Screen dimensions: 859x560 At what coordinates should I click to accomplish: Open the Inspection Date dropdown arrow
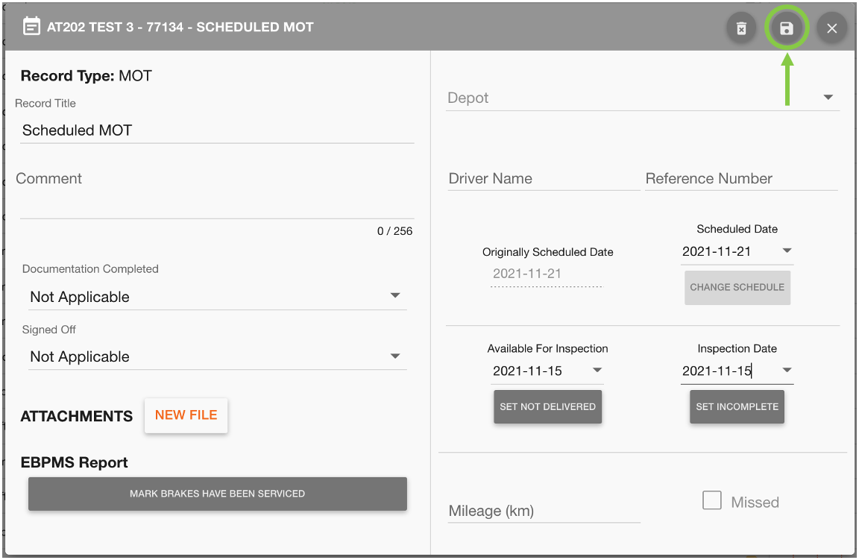[787, 371]
